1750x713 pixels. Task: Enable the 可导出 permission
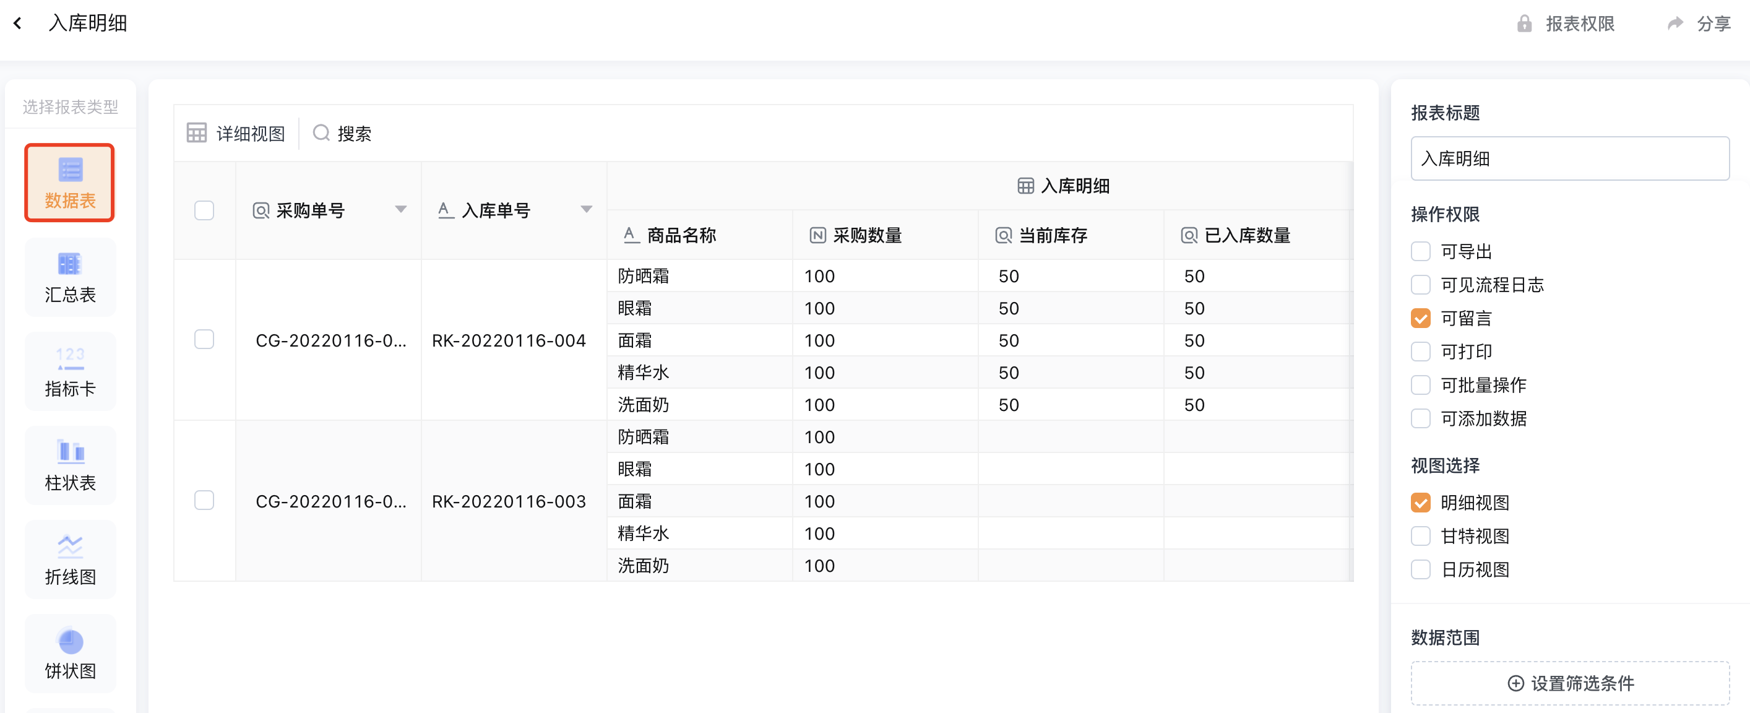tap(1421, 251)
